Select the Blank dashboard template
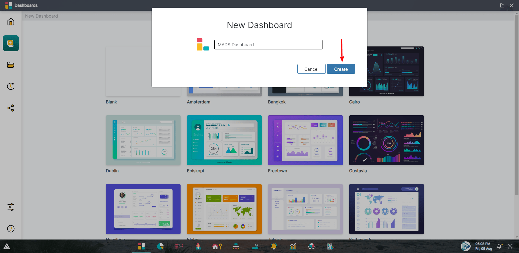Screen dimensions: 519x253 143,71
